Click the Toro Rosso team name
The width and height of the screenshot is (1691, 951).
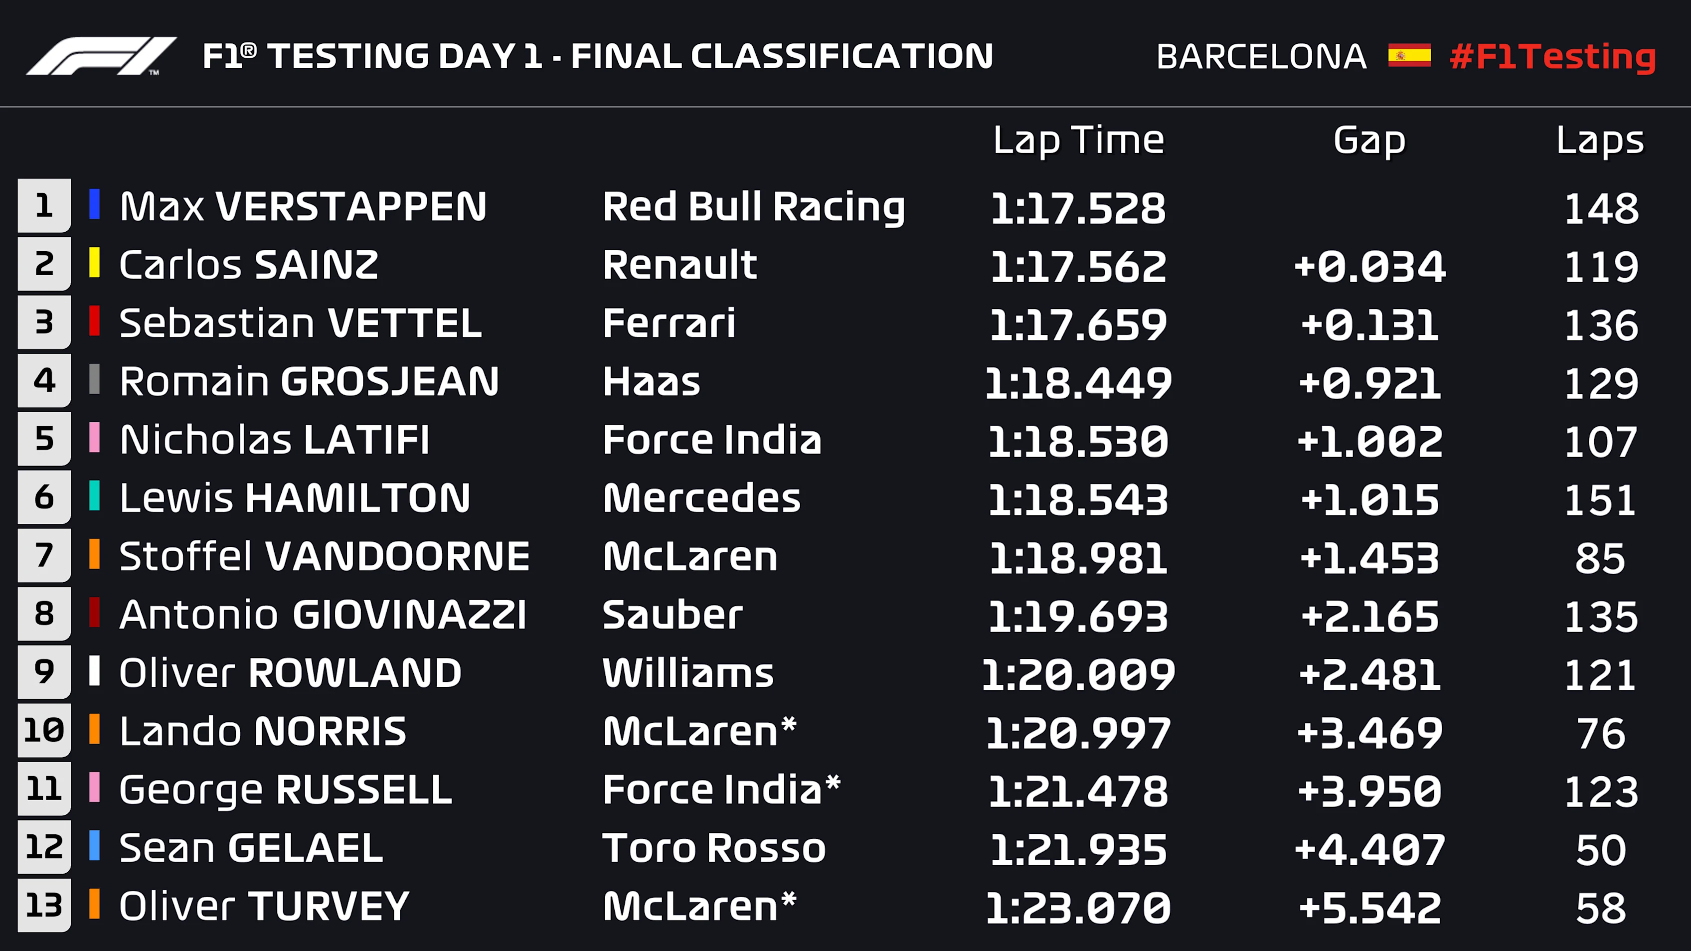click(713, 848)
